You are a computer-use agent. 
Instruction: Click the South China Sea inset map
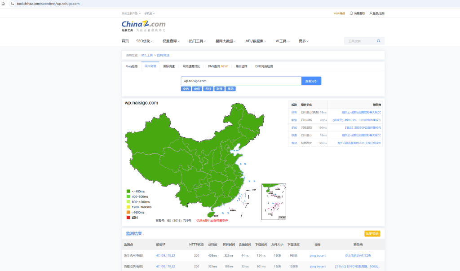coord(274,201)
